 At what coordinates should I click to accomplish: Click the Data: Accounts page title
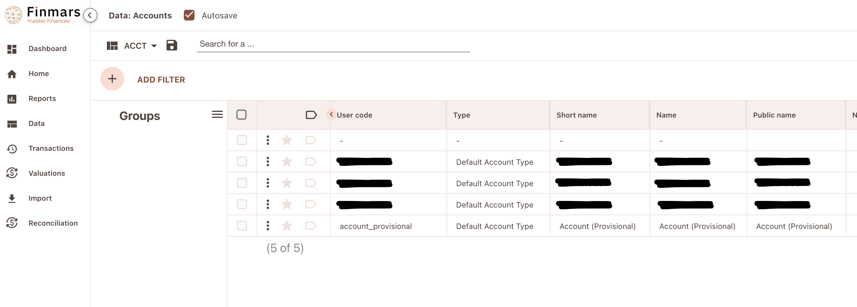[x=140, y=16]
